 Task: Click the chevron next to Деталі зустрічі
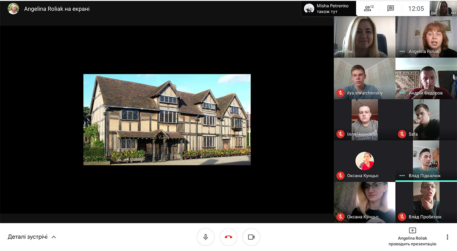click(54, 237)
